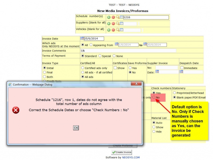Remove Vehicles row (red minus)

click(113, 30)
